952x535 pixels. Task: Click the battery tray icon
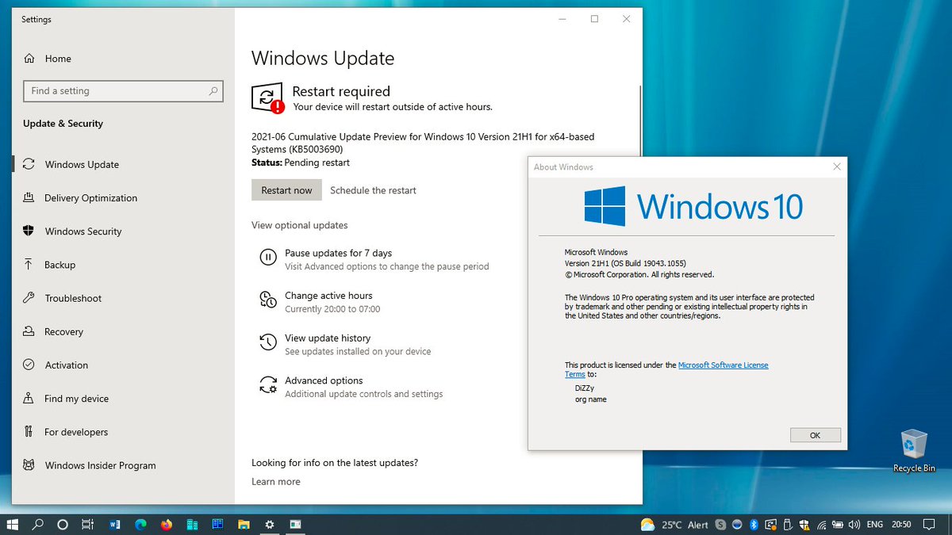pyautogui.click(x=838, y=525)
